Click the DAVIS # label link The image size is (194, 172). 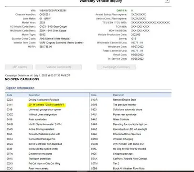(x=122, y=11)
